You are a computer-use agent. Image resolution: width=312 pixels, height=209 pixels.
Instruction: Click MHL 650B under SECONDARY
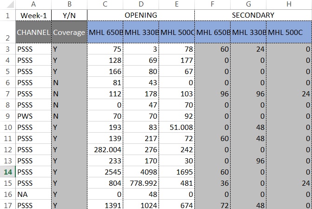pos(212,32)
